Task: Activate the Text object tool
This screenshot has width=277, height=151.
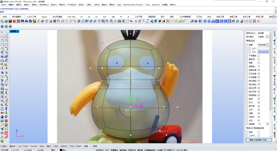Action: [2, 81]
